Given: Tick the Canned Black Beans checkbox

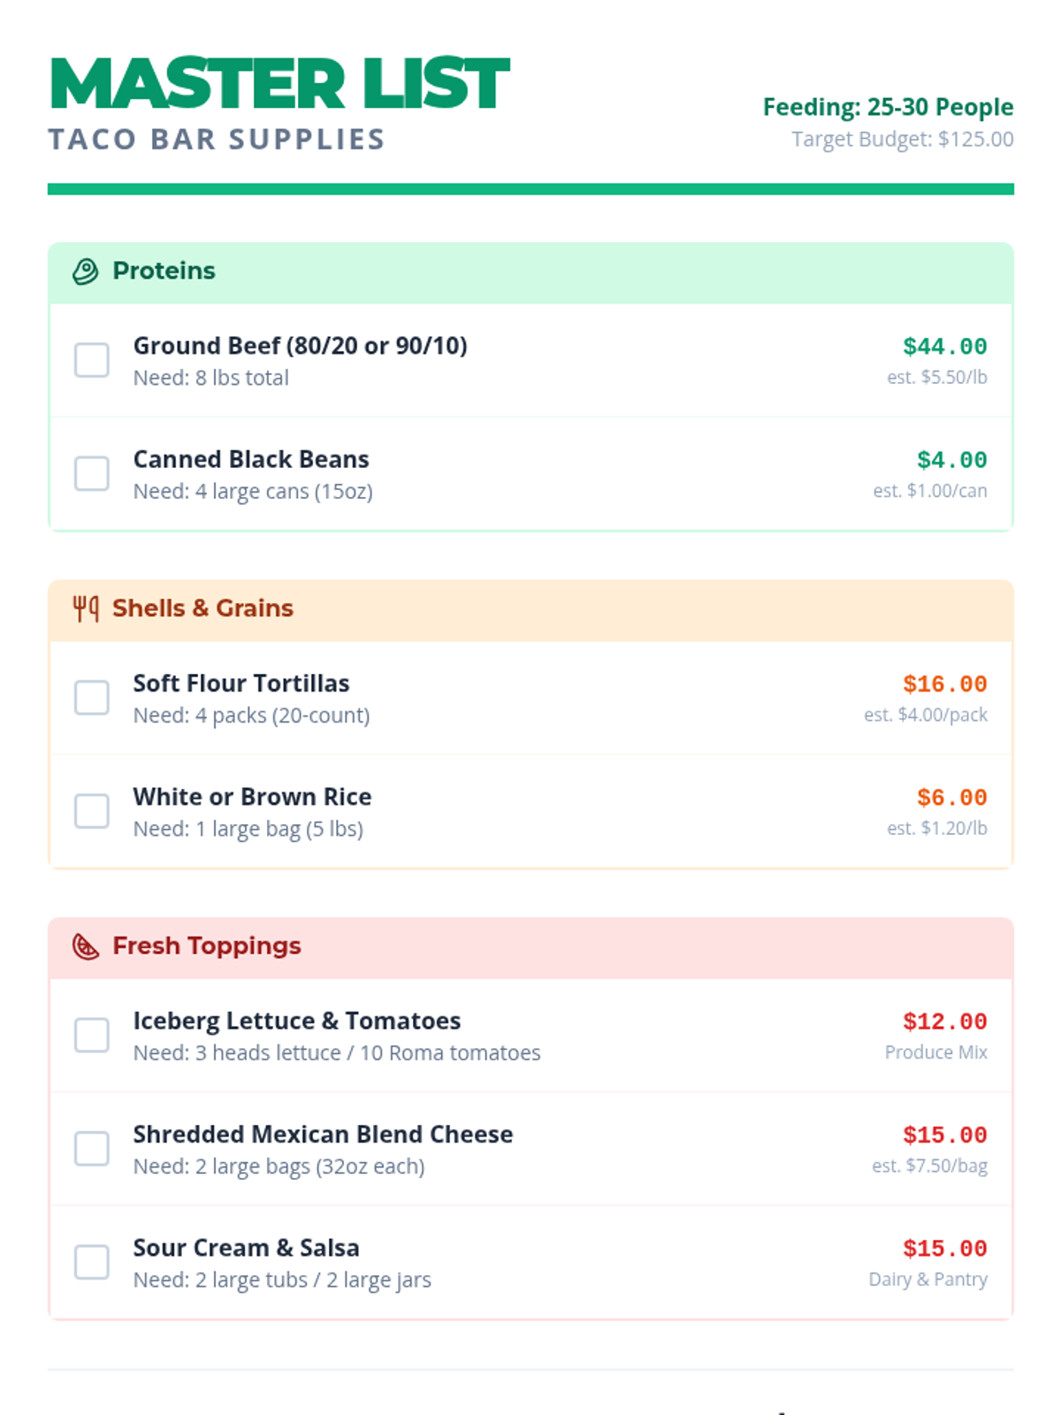Looking at the screenshot, I should (92, 474).
